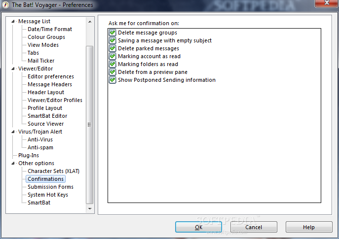Select SmartBat Editor settings

[x=47, y=116]
